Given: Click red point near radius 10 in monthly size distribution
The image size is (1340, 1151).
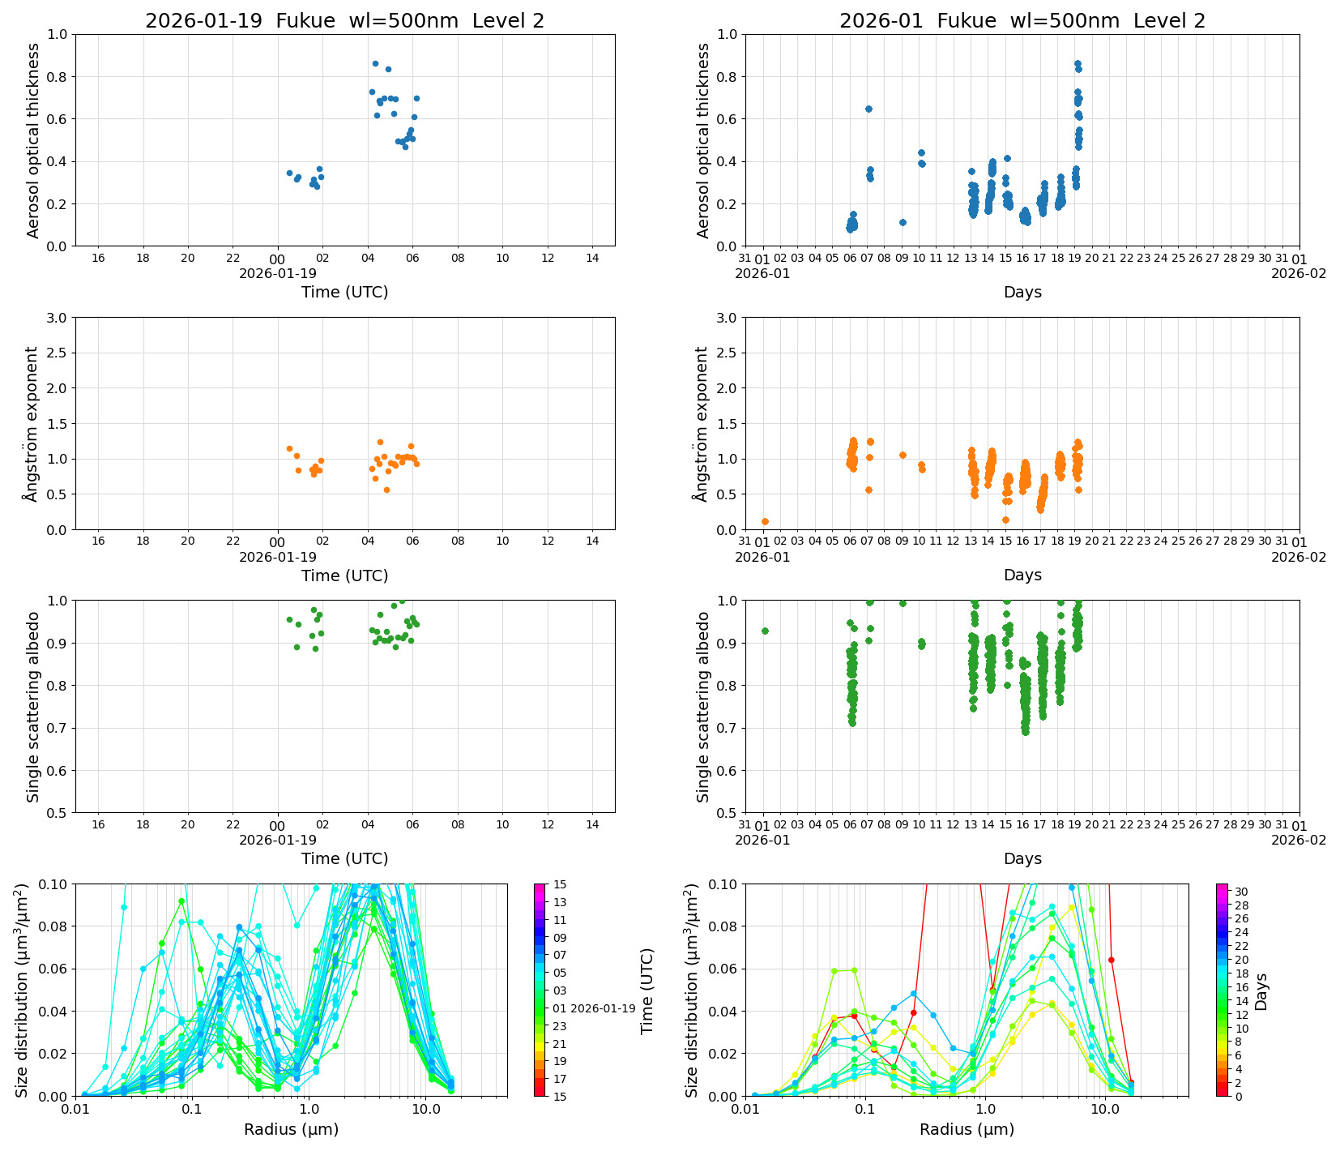Looking at the screenshot, I should click(x=1111, y=960).
